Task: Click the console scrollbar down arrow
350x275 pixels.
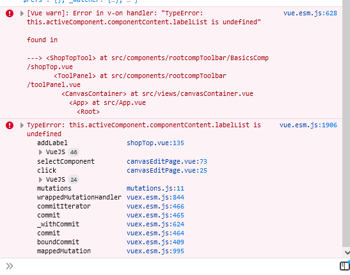Action: point(347,253)
